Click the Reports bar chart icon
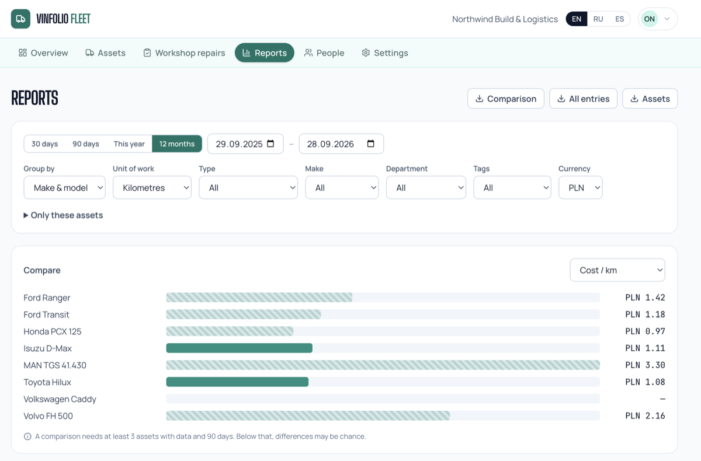 click(x=247, y=53)
